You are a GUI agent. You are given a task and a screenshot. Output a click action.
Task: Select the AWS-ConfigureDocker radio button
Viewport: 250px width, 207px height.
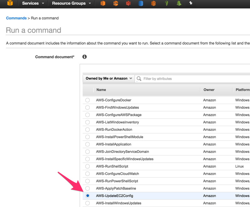pos(87,100)
